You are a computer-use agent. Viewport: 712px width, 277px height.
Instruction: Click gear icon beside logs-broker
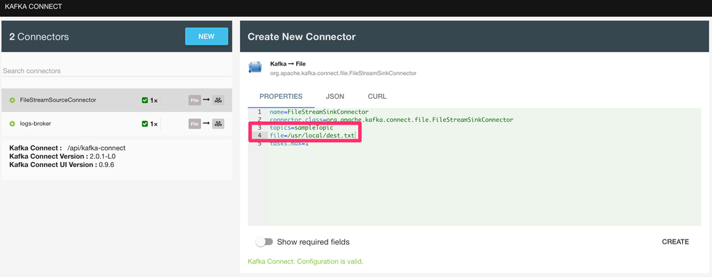click(x=13, y=123)
